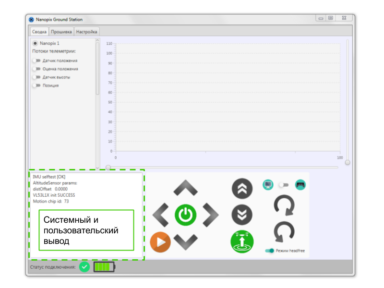Click the left arrow movement control
This screenshot has height=288, width=384.
(x=161, y=215)
